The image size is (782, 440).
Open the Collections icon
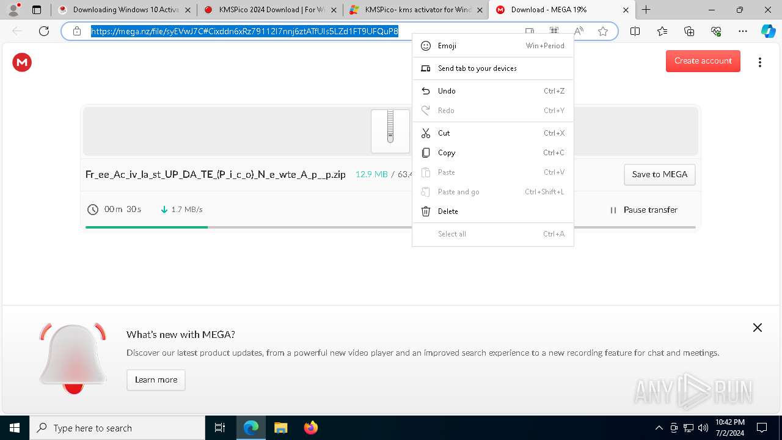tap(689, 31)
